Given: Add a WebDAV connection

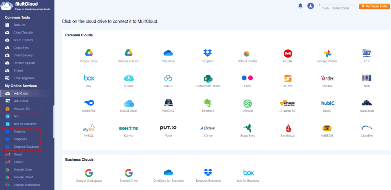Looking at the screenshot, I should (168, 106).
